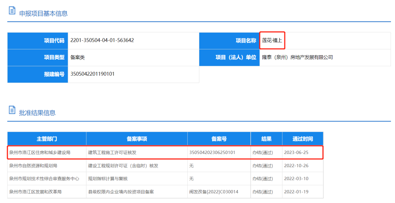Select record number 350504202306250101
This screenshot has width=395, height=203.
click(x=212, y=153)
